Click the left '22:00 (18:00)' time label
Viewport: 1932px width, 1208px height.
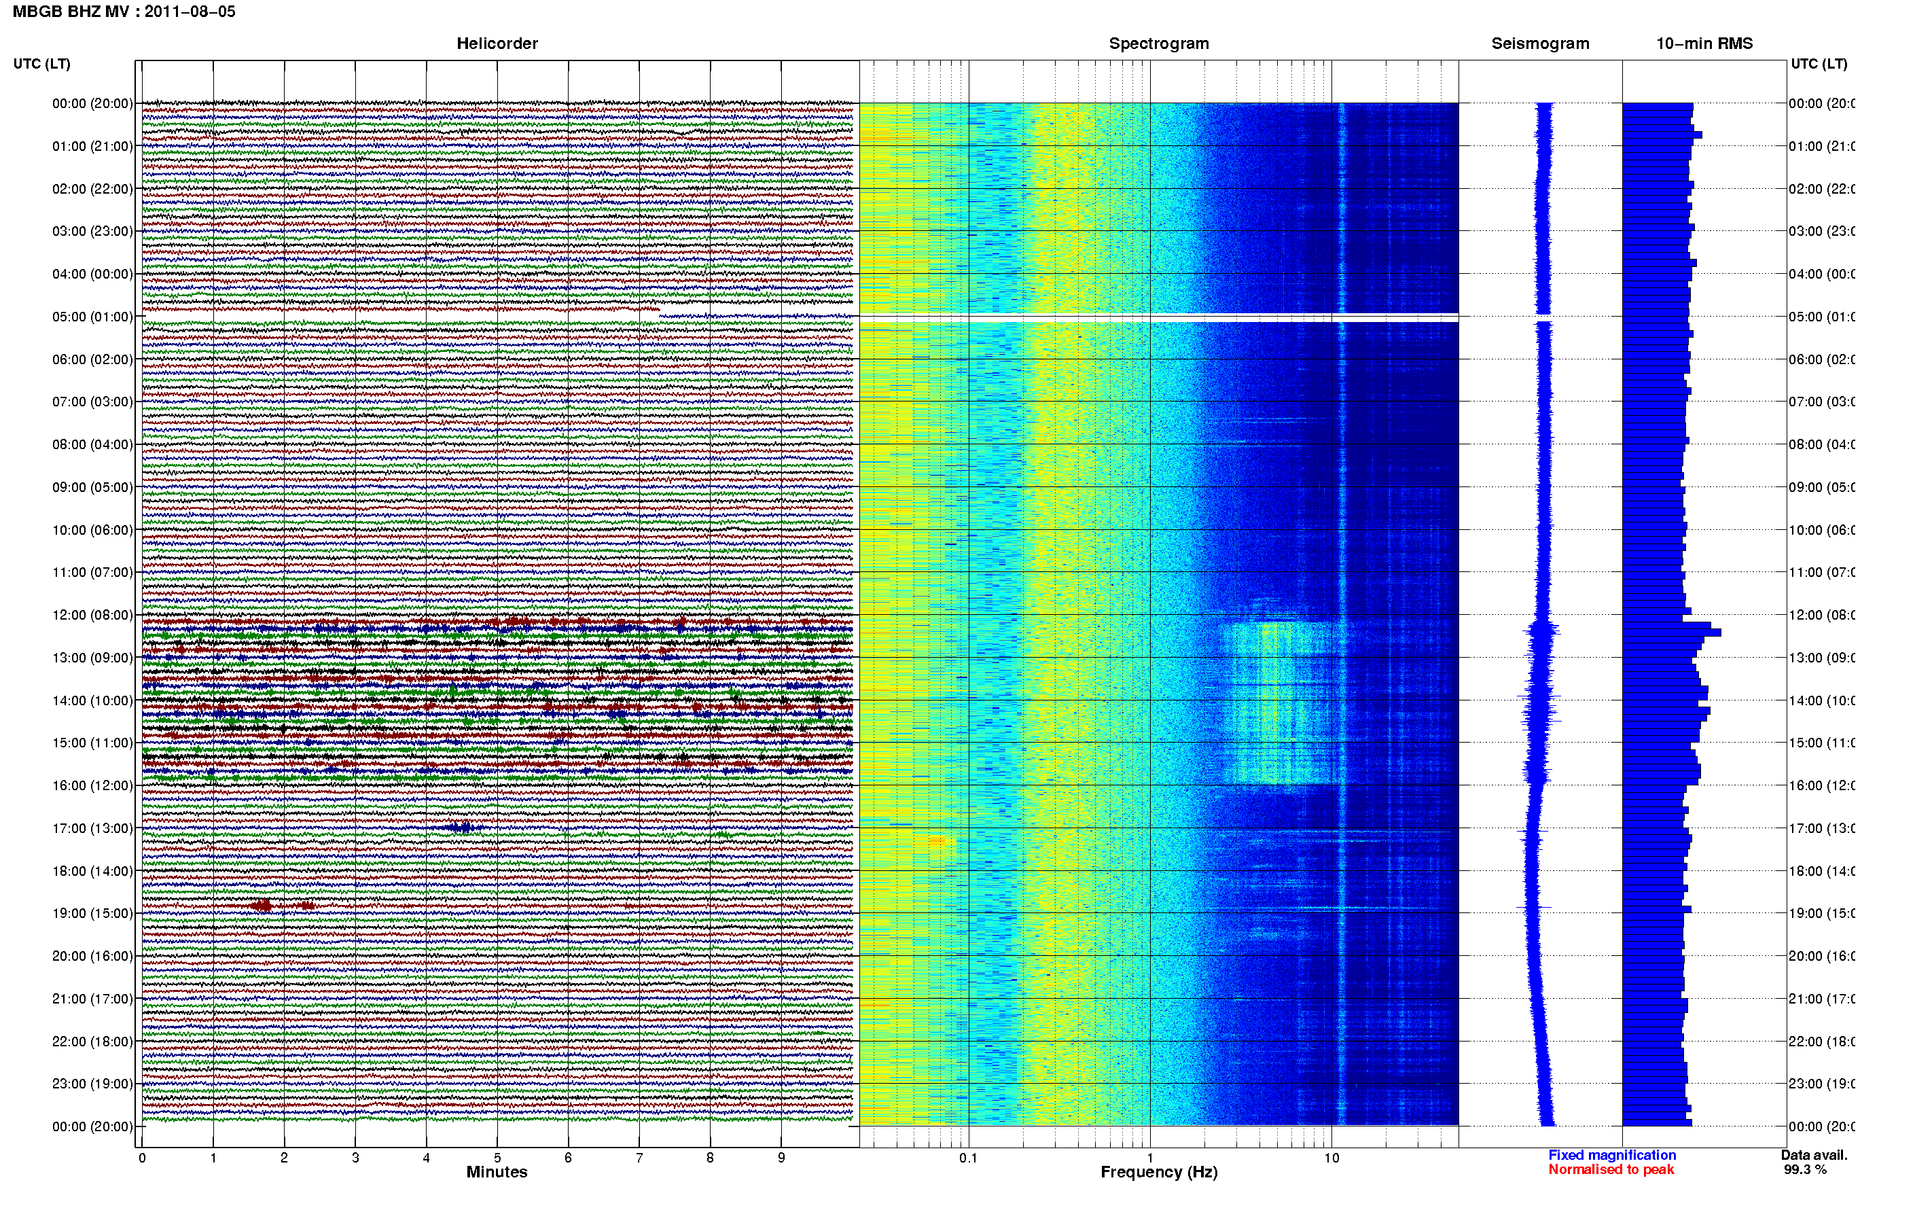(x=92, y=1041)
